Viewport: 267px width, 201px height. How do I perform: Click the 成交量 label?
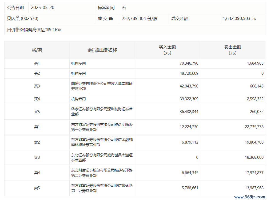(105, 19)
